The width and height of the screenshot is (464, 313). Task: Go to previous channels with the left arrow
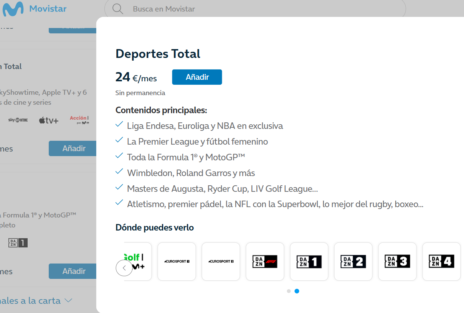124,268
